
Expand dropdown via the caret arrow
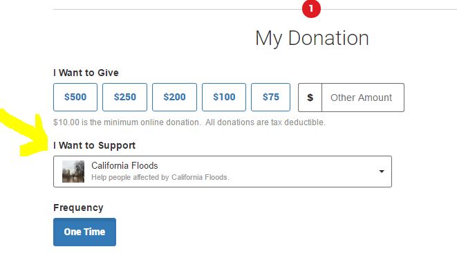tap(382, 172)
